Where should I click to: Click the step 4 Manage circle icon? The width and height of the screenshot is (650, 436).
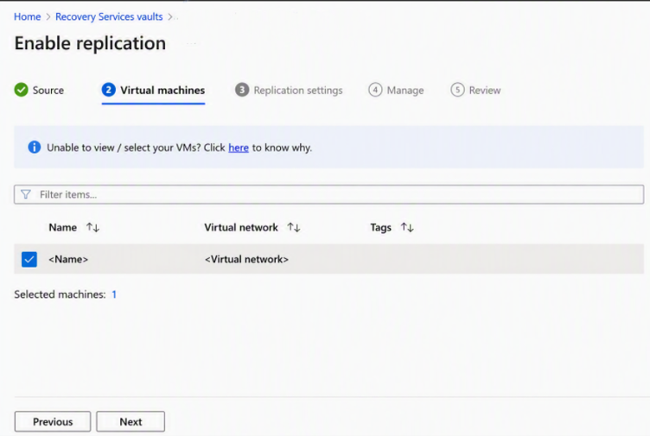coord(375,90)
